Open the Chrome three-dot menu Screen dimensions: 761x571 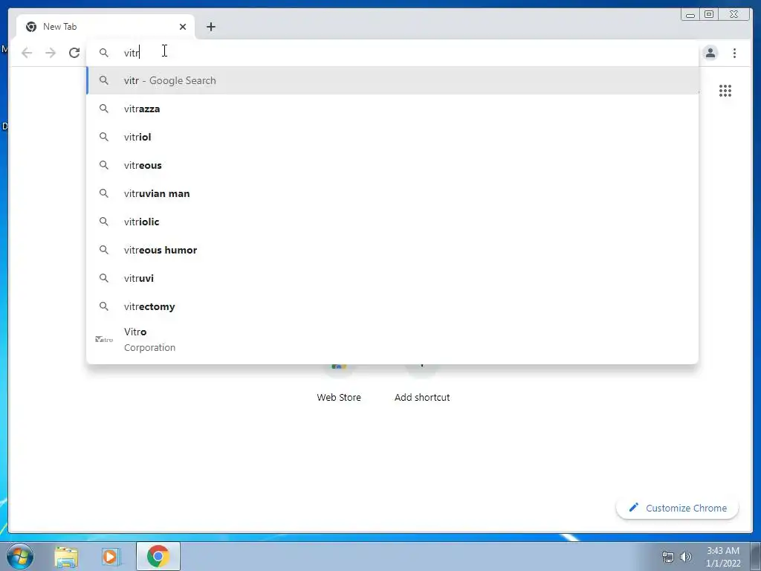click(734, 53)
